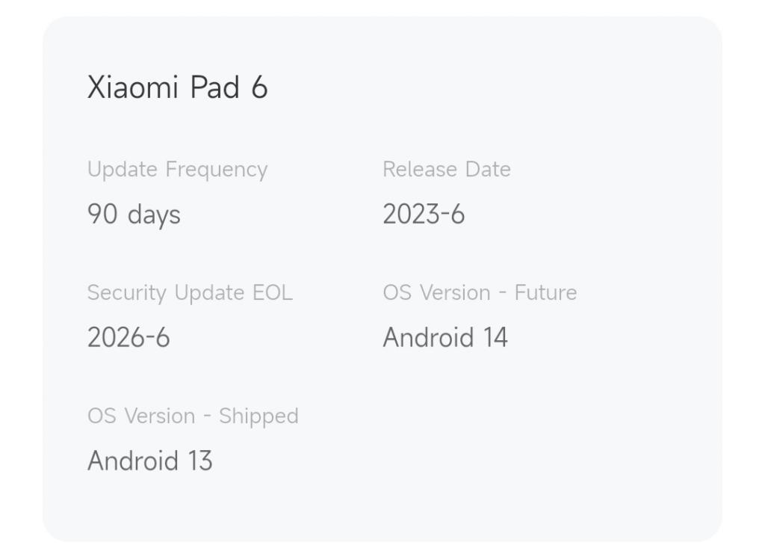
Task: Select the Android 13 value
Action: (x=149, y=461)
